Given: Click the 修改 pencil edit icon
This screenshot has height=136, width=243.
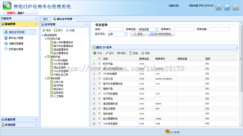Looking at the screenshot, I should click(x=107, y=53).
